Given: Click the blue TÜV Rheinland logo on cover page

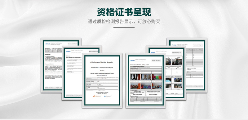Looking at the screenshot, I should coord(108,96).
